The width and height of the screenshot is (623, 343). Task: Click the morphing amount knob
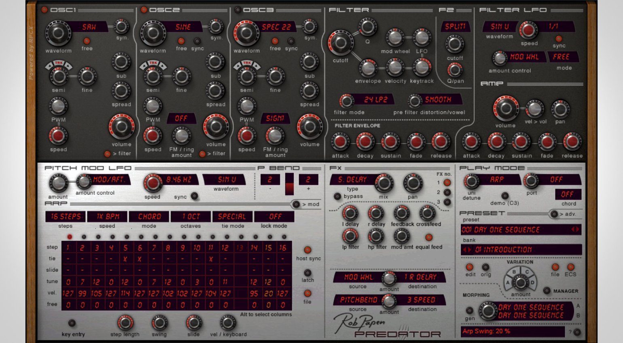tap(487, 311)
